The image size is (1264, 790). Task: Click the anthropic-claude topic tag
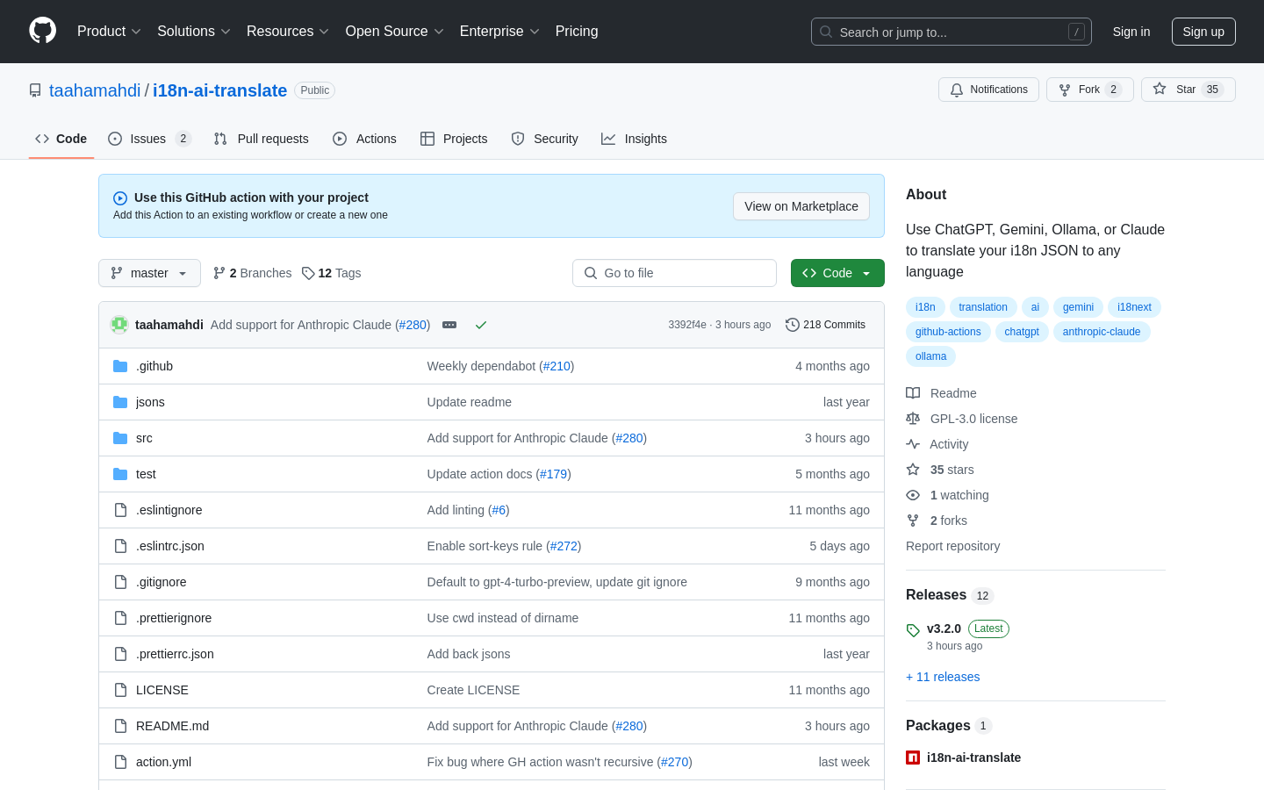(1102, 332)
